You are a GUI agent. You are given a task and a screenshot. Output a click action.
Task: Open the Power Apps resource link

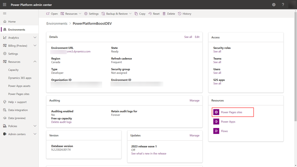228,121
